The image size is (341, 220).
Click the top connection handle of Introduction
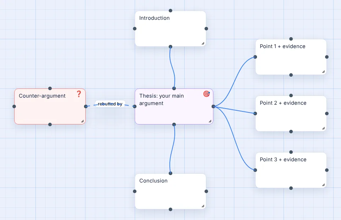pyautogui.click(x=170, y=11)
